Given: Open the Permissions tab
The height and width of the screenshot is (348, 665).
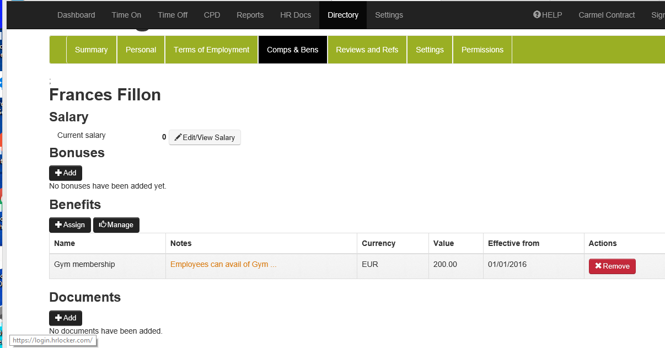Looking at the screenshot, I should [482, 50].
